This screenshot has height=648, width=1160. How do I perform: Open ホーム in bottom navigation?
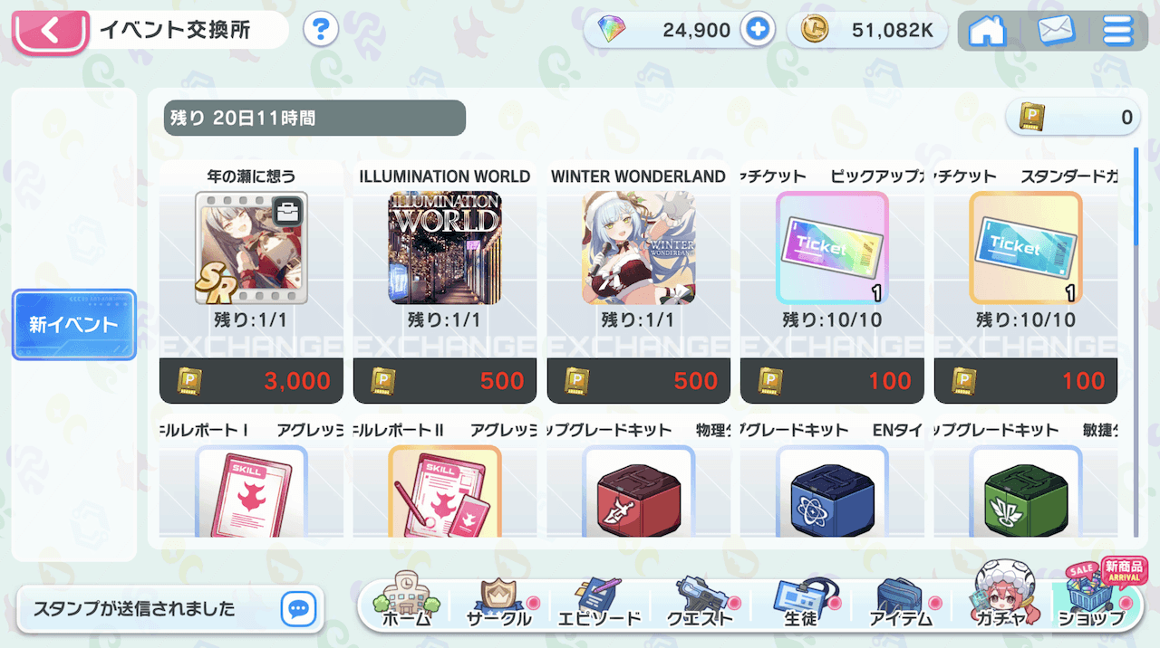point(407,600)
